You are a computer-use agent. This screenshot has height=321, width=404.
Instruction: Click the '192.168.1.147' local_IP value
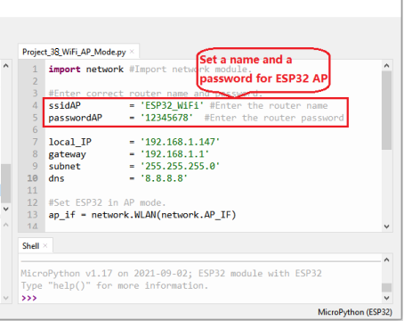(x=180, y=142)
